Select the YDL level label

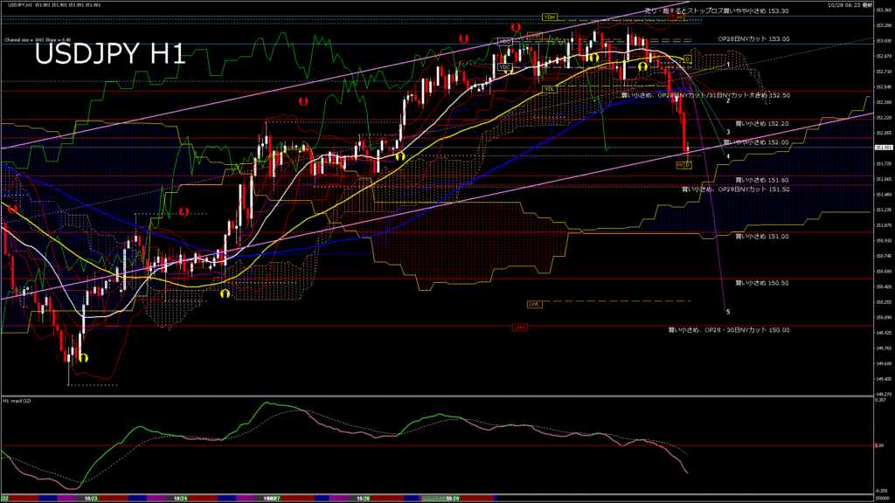pos(550,88)
